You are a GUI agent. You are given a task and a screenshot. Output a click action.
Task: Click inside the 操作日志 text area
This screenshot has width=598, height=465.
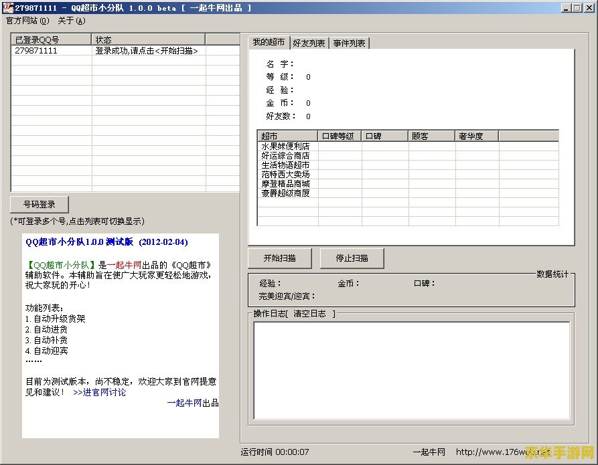click(411, 370)
